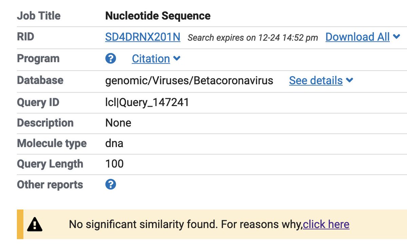The height and width of the screenshot is (244, 407).
Task: Click the Description value None
Action: (x=118, y=123)
